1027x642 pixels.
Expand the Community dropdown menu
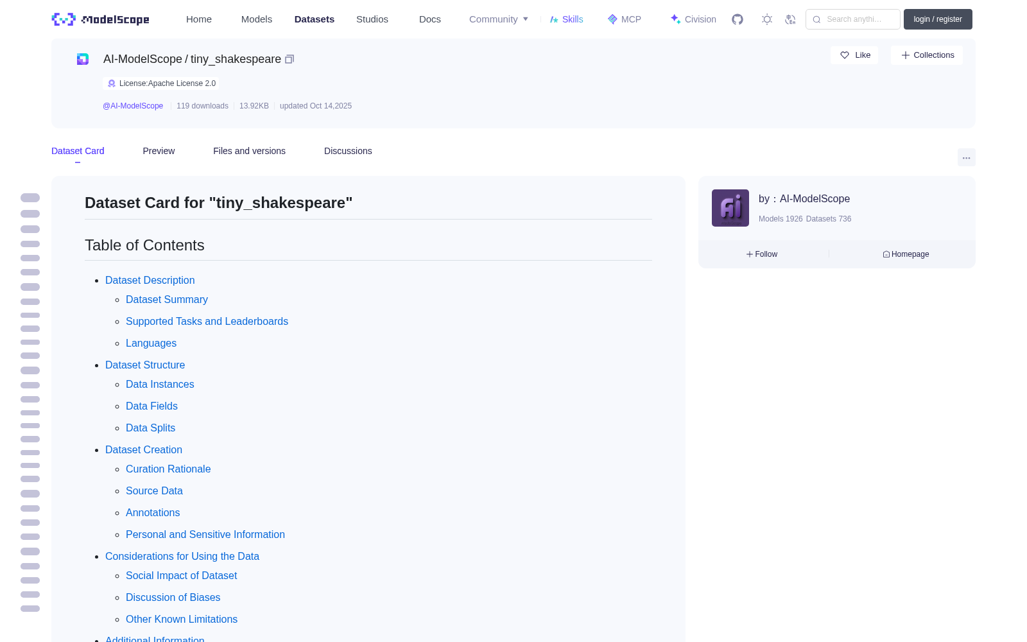tap(499, 19)
